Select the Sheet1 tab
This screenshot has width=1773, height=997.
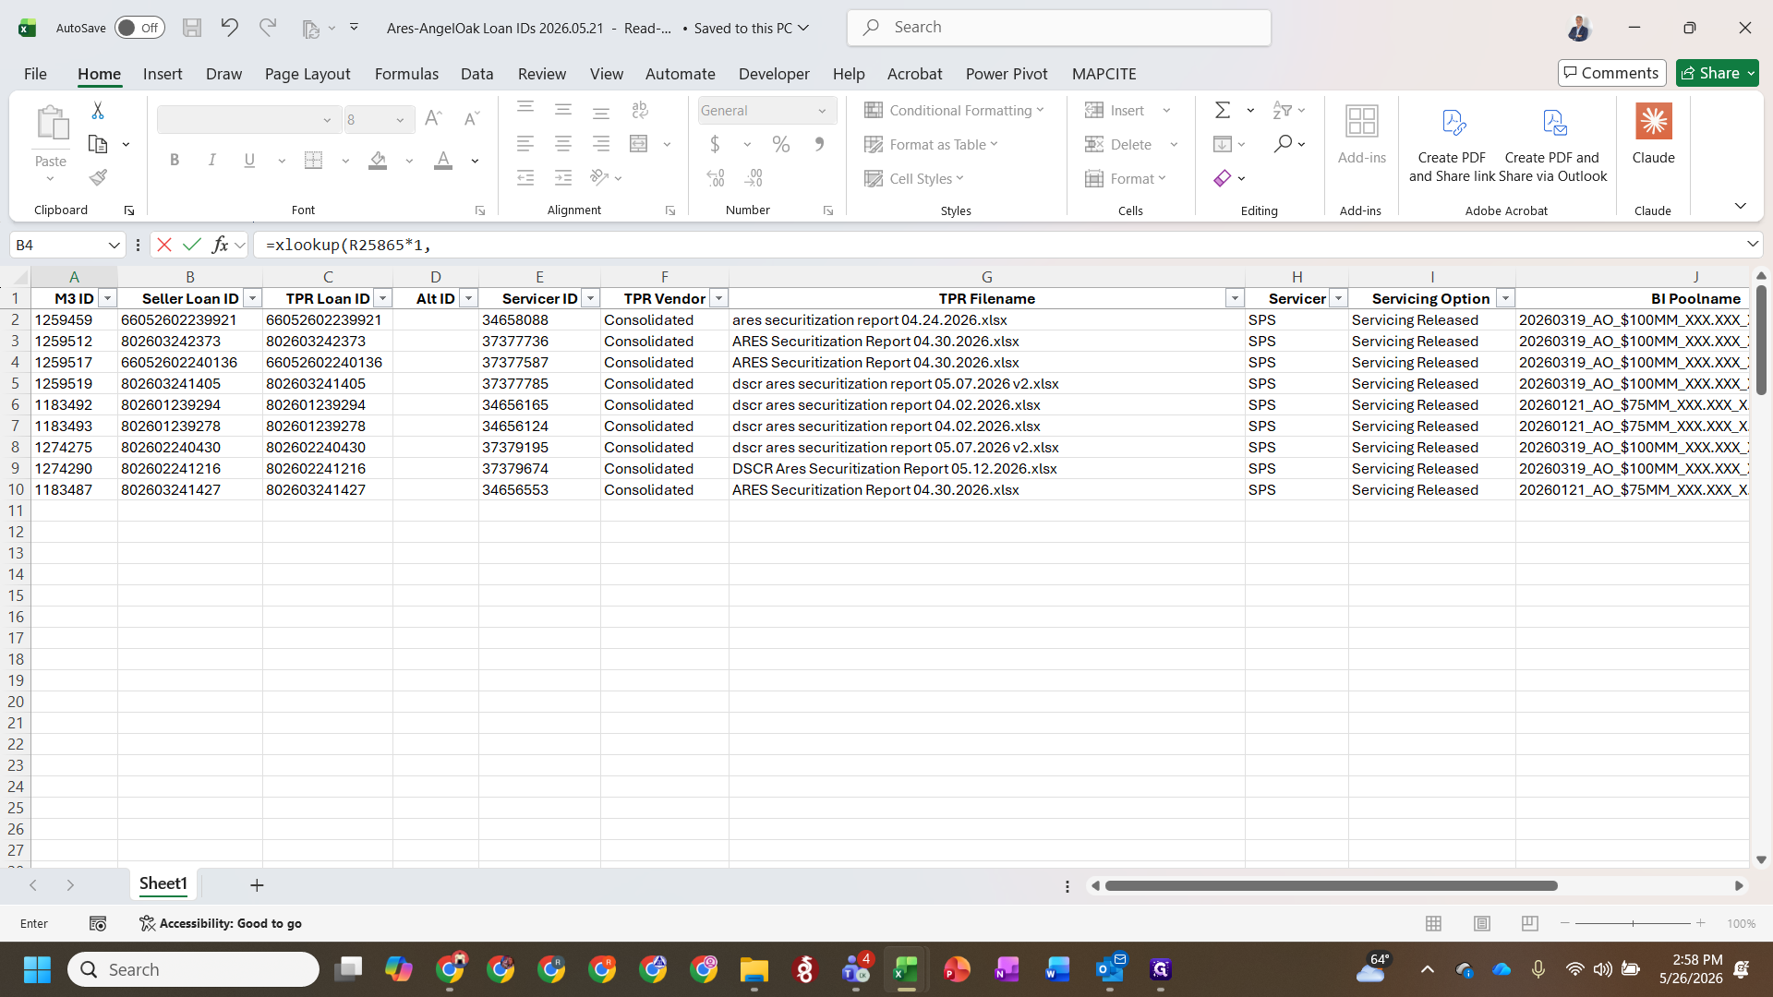163,883
